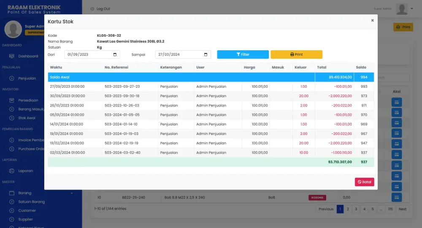This screenshot has width=422, height=228.
Task: Click reference 503-2023-09-27-23
Action: [x=122, y=87]
